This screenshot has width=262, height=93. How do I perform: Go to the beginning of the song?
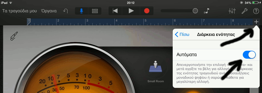point(115,11)
